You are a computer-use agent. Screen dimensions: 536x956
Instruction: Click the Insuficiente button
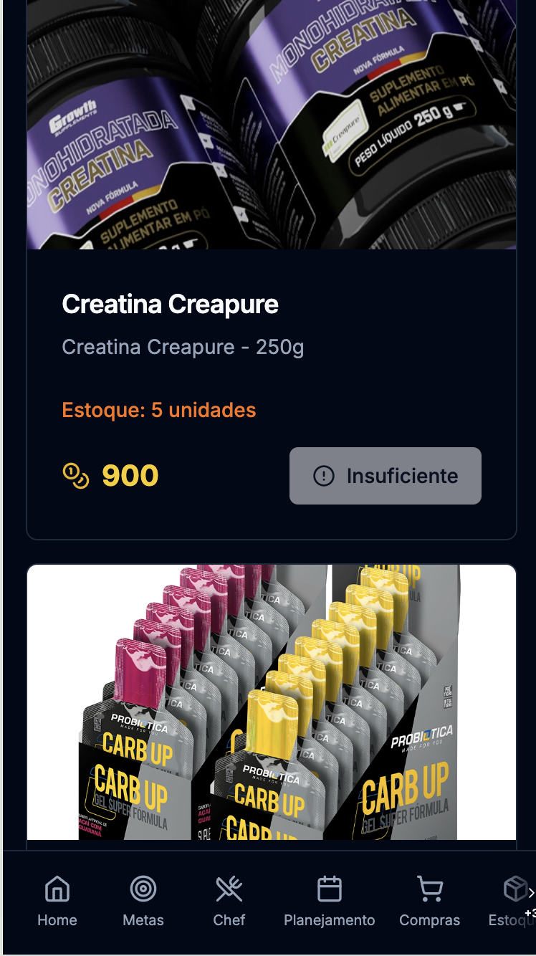[x=386, y=476]
